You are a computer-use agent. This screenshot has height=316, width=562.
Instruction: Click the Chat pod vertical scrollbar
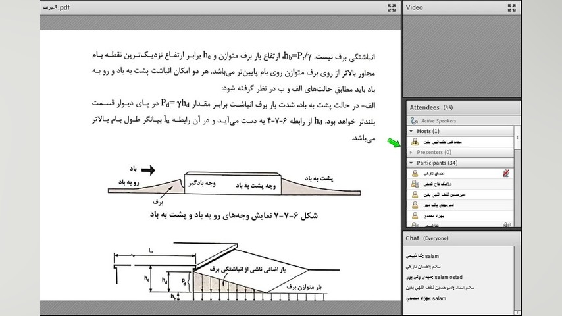click(517, 280)
